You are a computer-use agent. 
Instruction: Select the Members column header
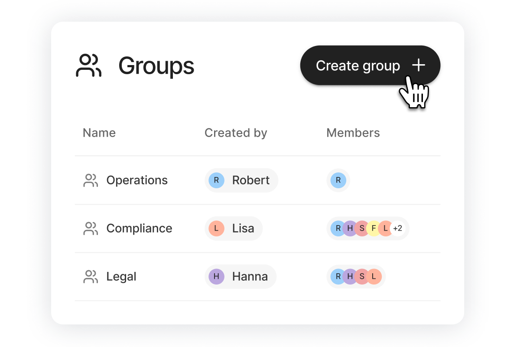coord(353,133)
